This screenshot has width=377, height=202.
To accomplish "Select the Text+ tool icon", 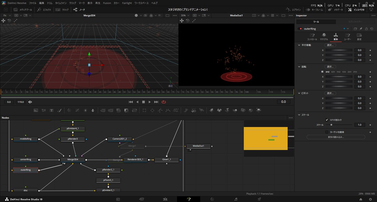I will [x=52, y=110].
